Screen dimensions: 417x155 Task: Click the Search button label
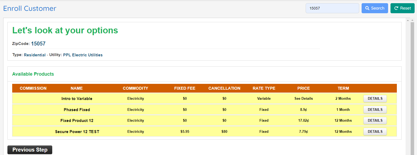click(378, 8)
